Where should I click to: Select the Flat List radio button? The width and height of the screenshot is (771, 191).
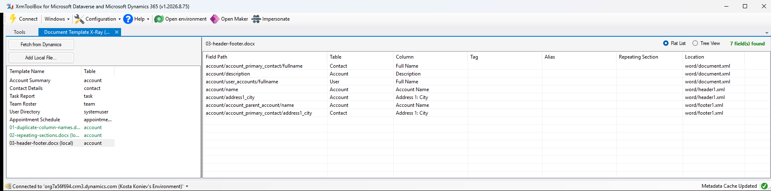tap(666, 43)
